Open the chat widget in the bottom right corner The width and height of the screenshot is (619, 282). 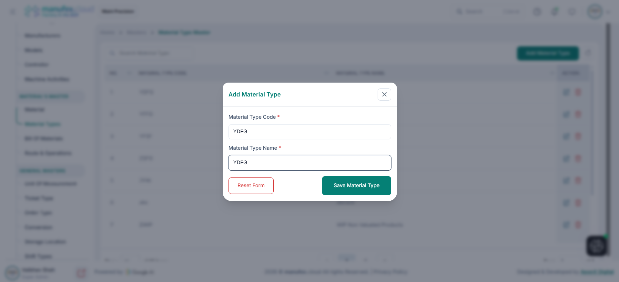(597, 246)
